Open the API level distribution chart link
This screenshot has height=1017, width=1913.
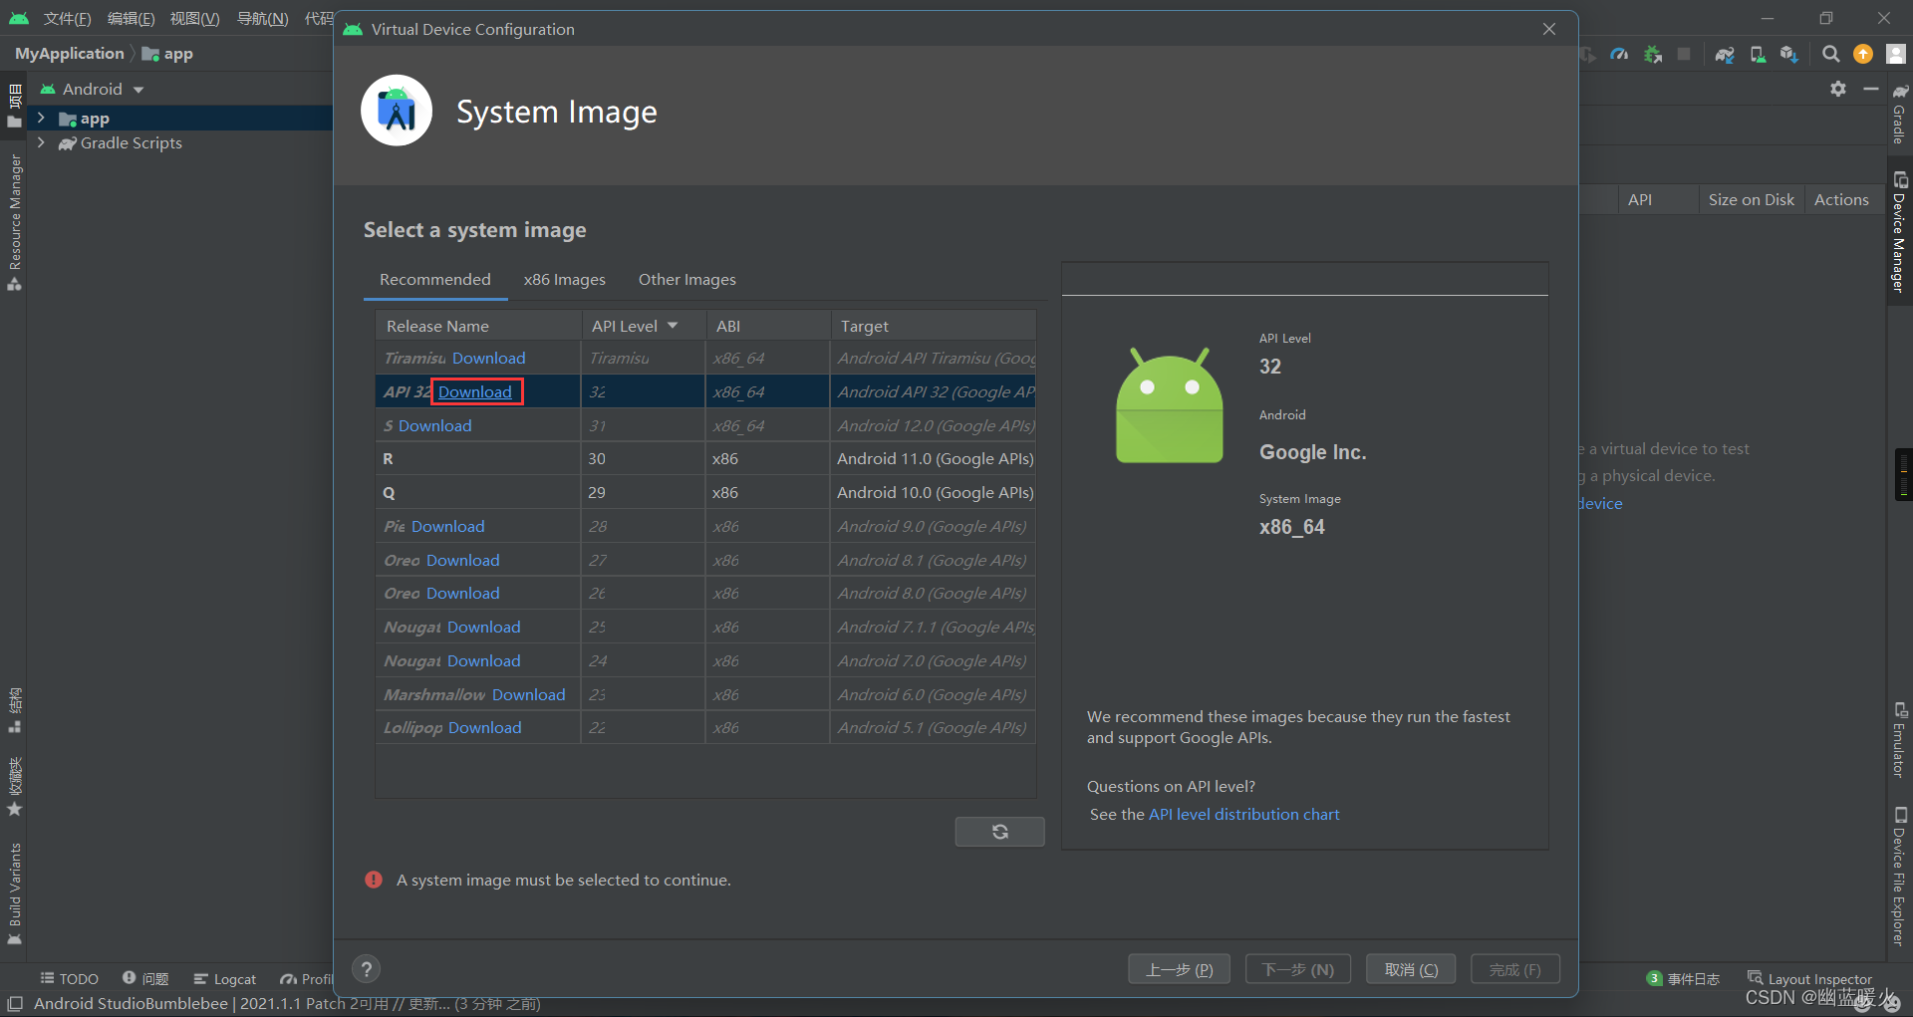[x=1244, y=815]
